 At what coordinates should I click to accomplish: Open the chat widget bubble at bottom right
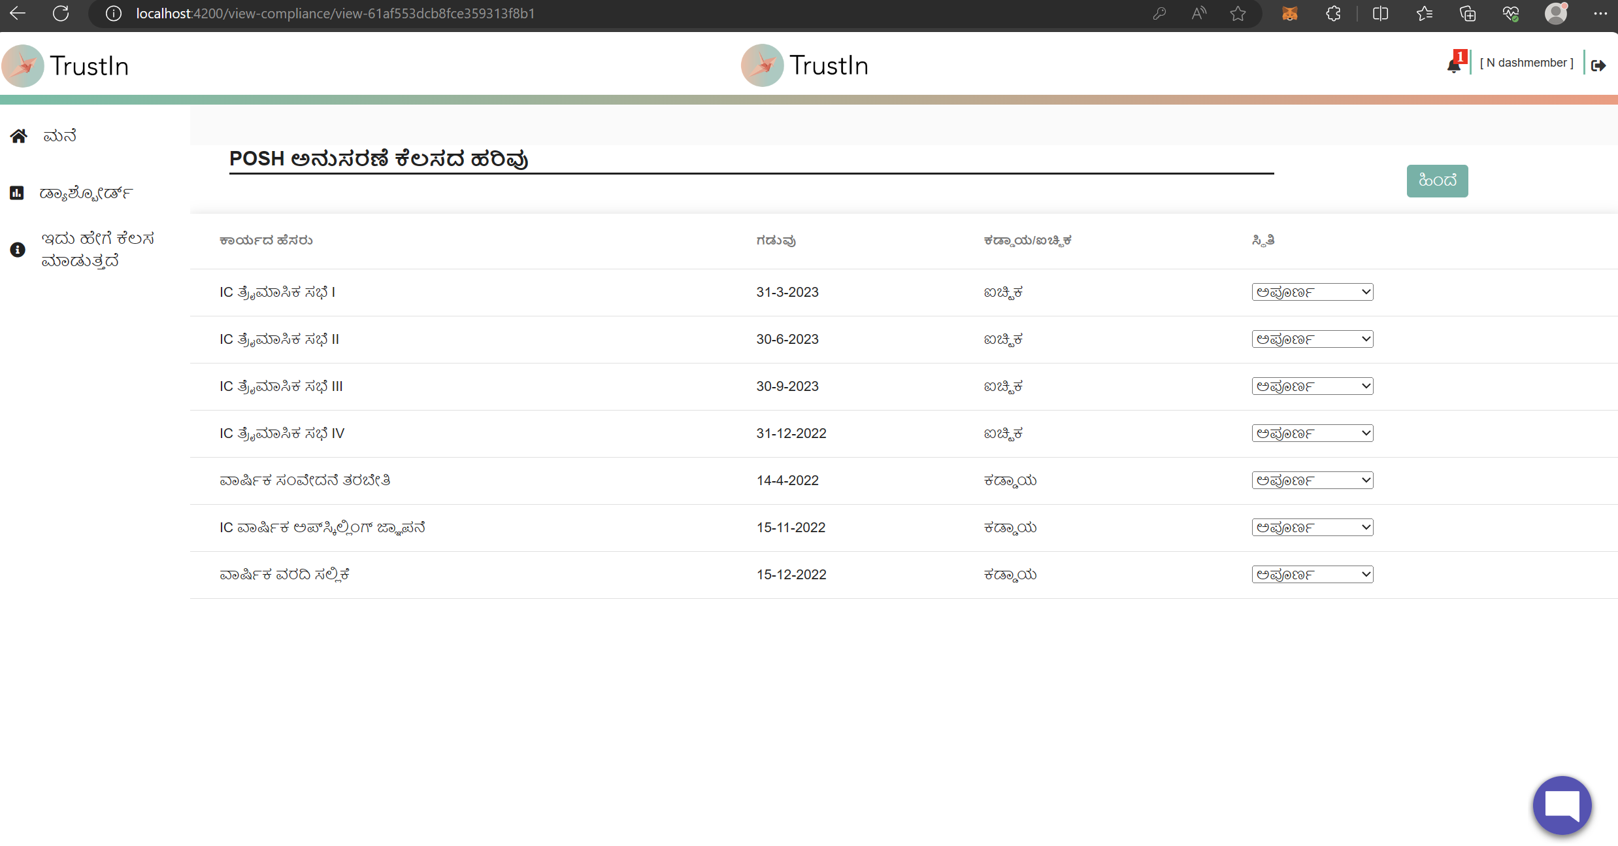point(1561,805)
